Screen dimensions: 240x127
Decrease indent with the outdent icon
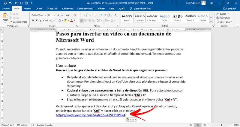click(101, 15)
